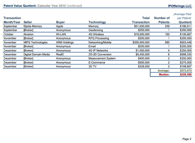Click the 'Median:' label
195x143 pixels.
164,74
